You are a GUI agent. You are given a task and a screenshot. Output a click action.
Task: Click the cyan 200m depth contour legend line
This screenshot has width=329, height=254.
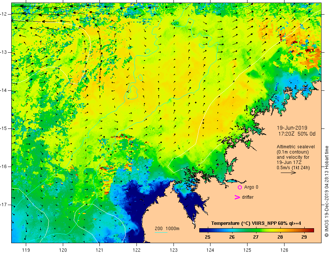click(x=161, y=232)
